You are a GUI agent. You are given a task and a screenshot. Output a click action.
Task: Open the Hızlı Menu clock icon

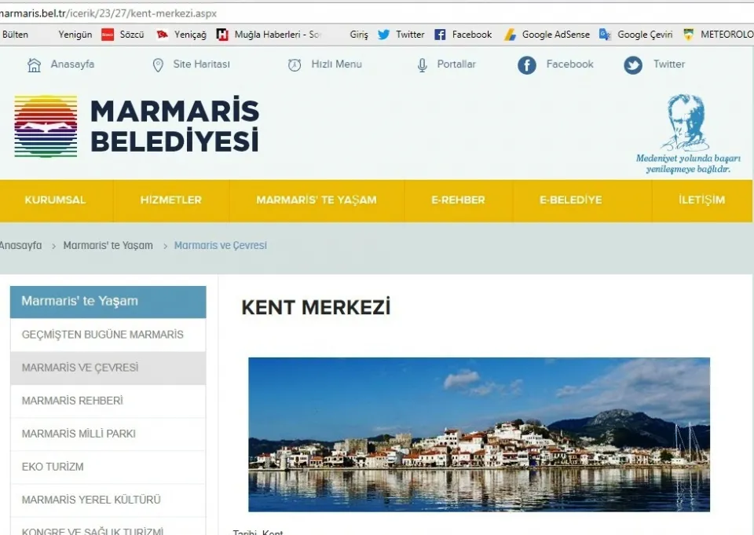(295, 65)
